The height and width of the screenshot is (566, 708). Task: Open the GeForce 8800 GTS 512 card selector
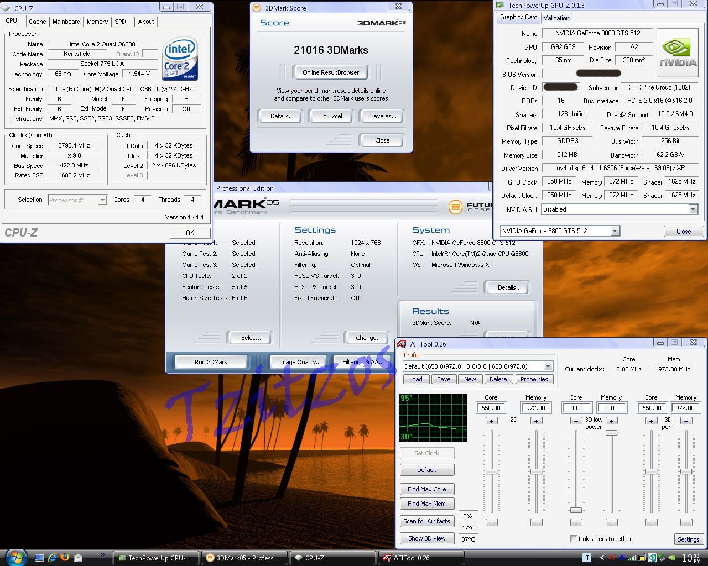coord(615,231)
